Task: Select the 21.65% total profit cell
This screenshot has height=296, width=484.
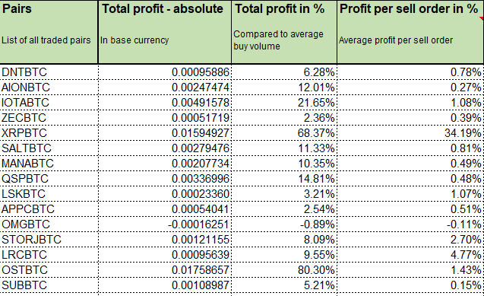Action: [284, 102]
